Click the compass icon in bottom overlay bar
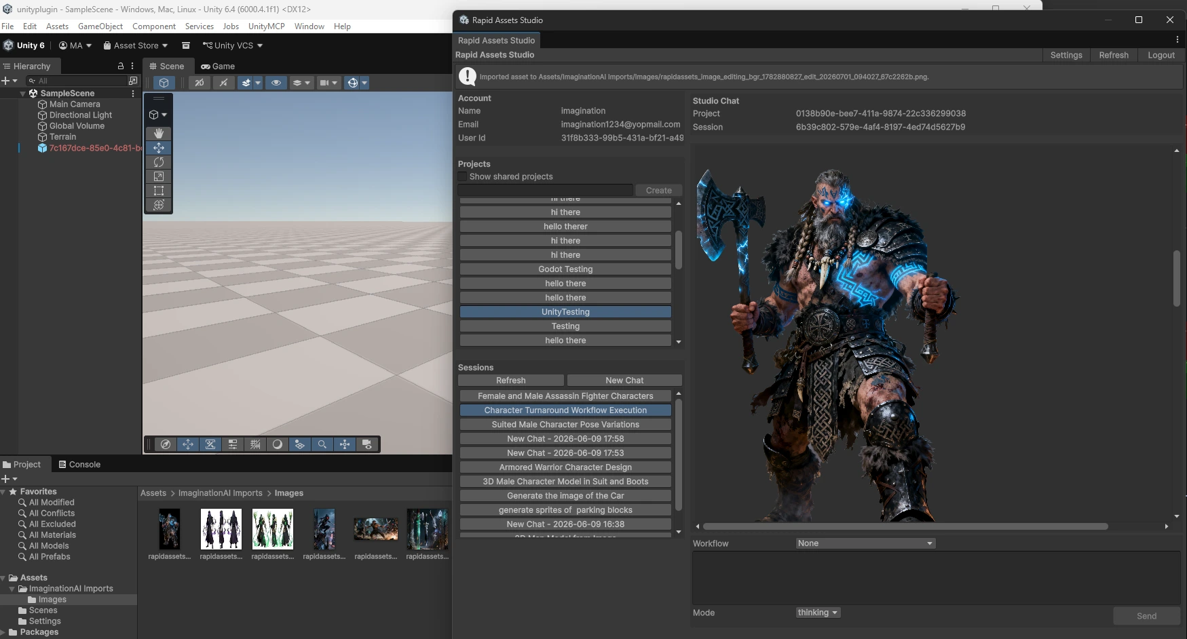Screen dimensions: 1187x639 point(165,444)
